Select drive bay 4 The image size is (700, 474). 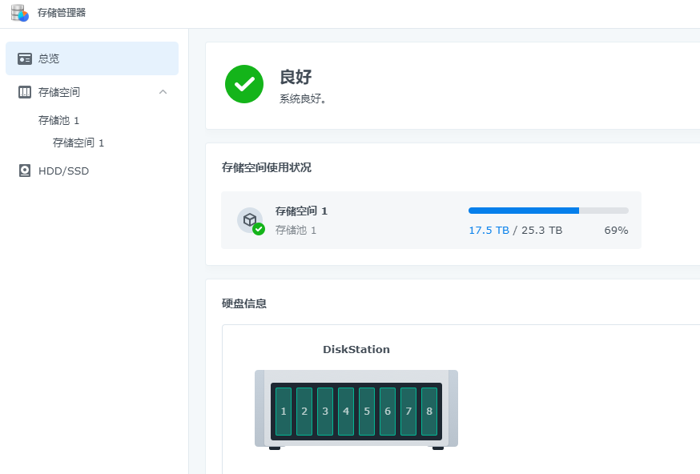pos(346,411)
